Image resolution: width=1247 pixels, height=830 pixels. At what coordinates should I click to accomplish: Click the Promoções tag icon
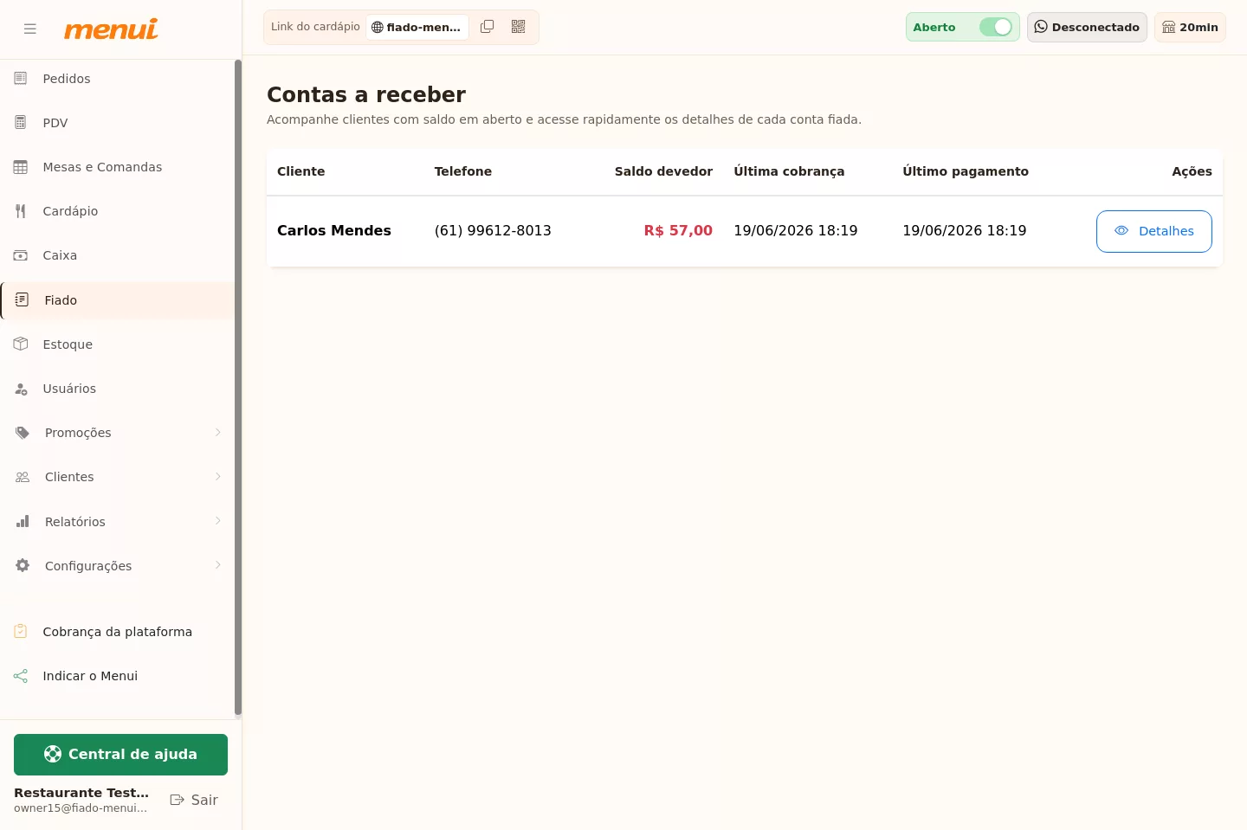(x=23, y=432)
